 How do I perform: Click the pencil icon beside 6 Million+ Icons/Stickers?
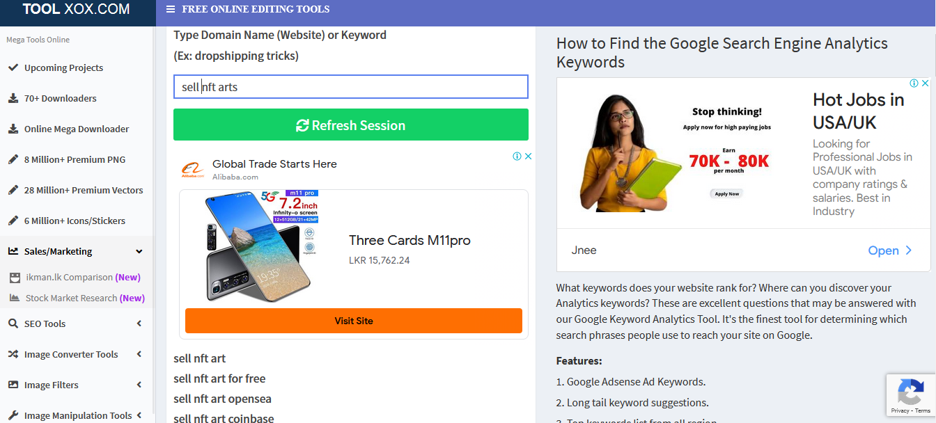[x=13, y=221]
